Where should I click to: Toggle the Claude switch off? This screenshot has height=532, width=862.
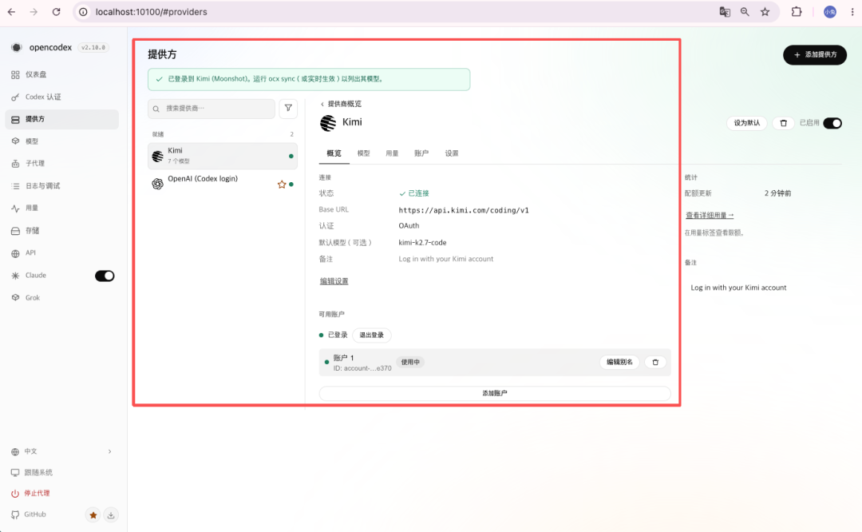[x=105, y=276]
